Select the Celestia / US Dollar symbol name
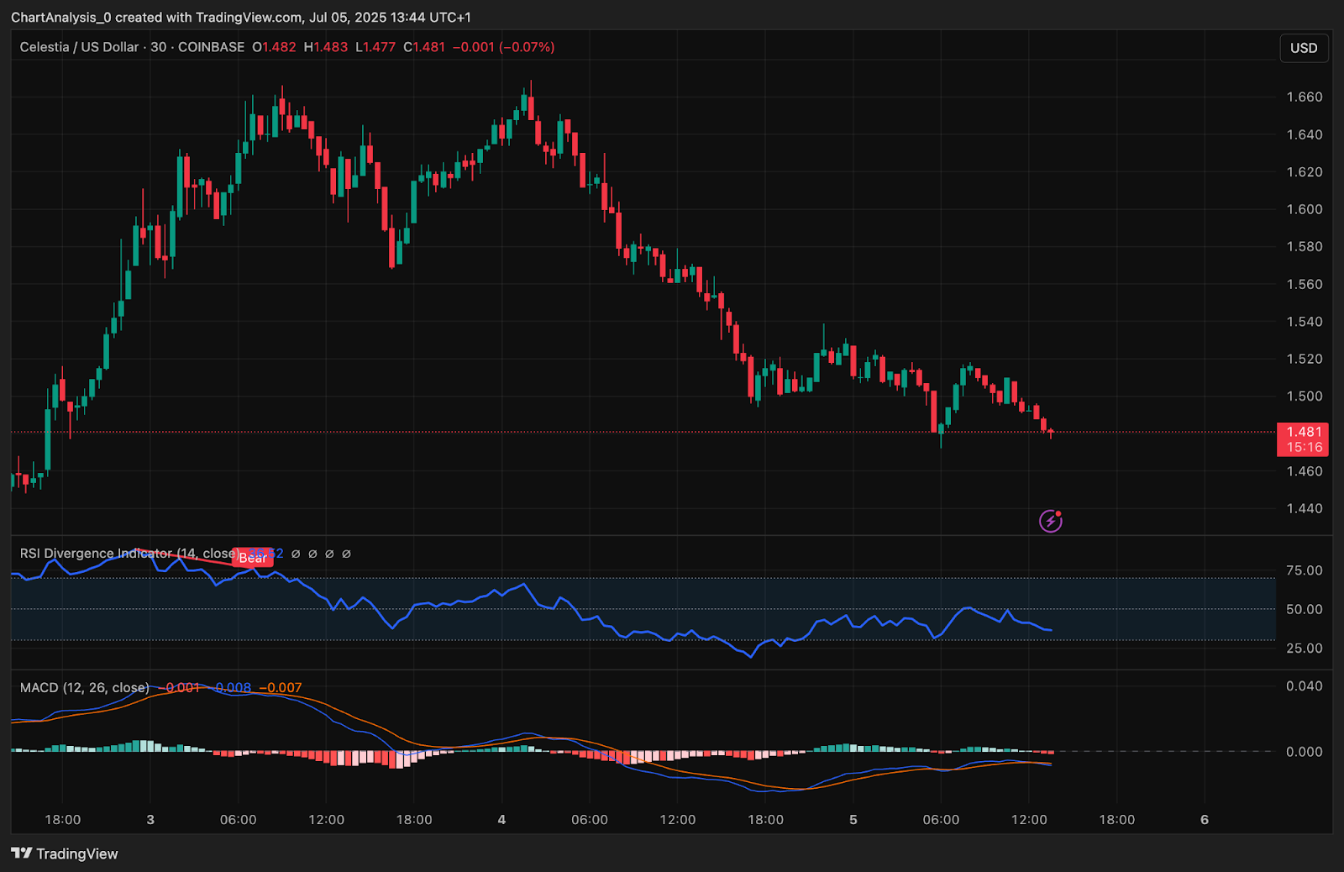The height and width of the screenshot is (872, 1344). click(x=78, y=47)
